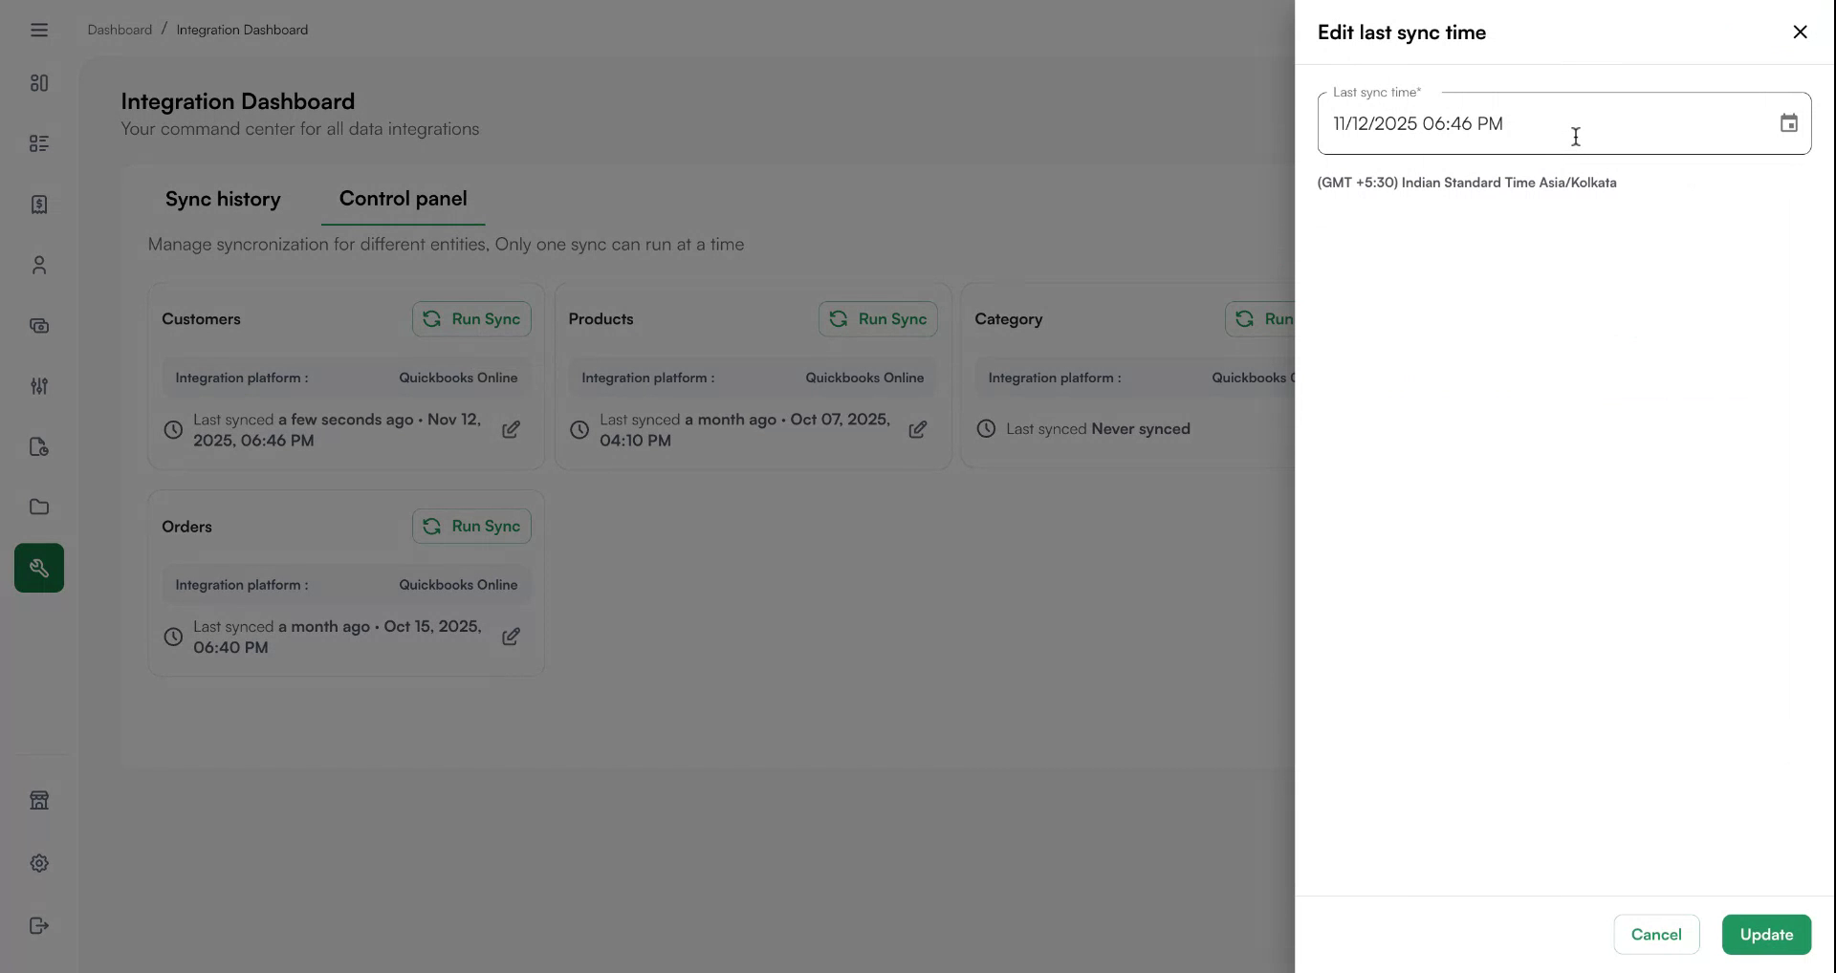This screenshot has width=1836, height=973.
Task: Click the edit pencil icon beside Orders sync
Action: click(512, 637)
